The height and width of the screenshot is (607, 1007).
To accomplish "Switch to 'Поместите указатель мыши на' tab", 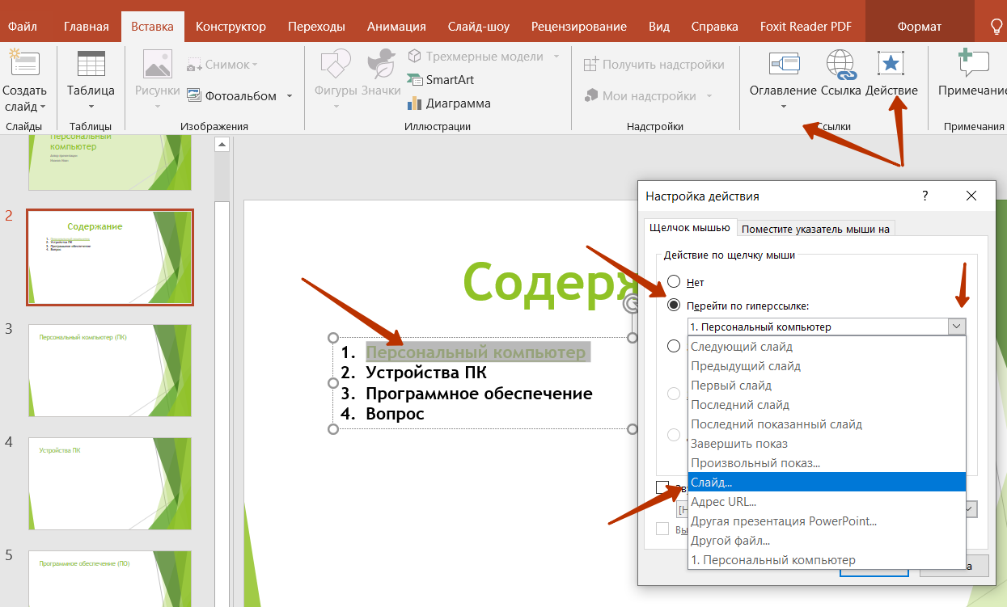I will point(815,229).
